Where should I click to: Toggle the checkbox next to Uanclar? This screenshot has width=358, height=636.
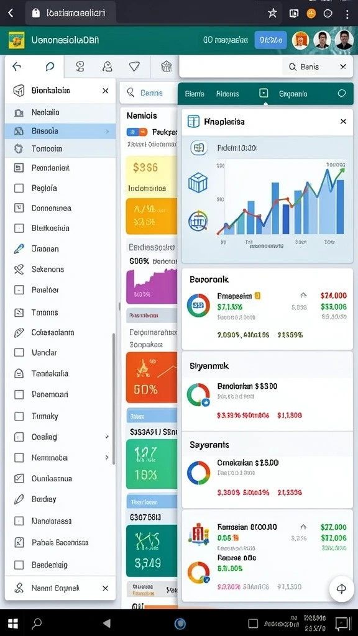[19, 353]
